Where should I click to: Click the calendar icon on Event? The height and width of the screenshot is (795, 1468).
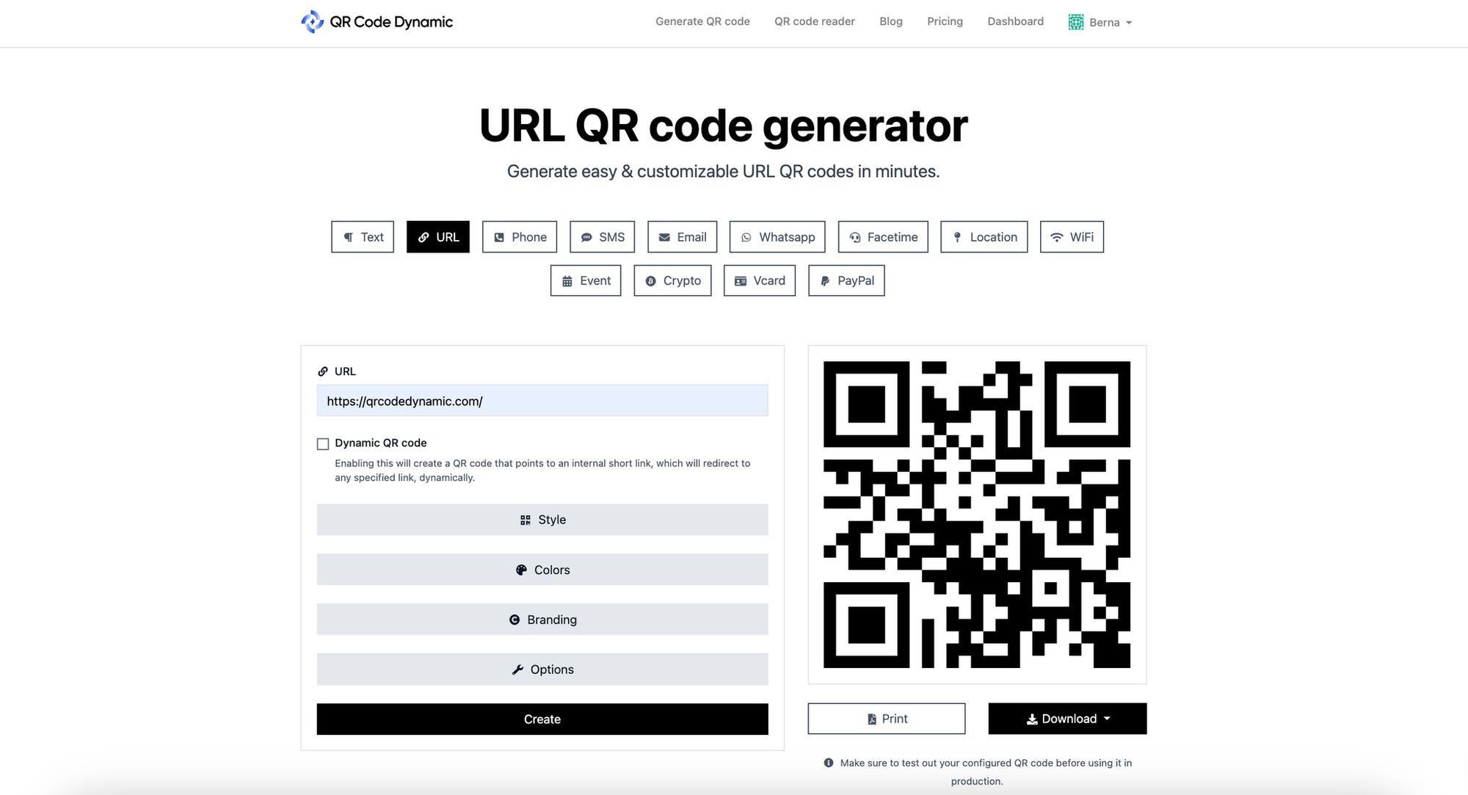(x=567, y=281)
